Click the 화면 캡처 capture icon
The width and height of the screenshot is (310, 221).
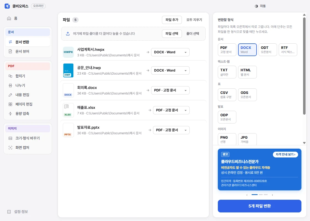(10, 148)
